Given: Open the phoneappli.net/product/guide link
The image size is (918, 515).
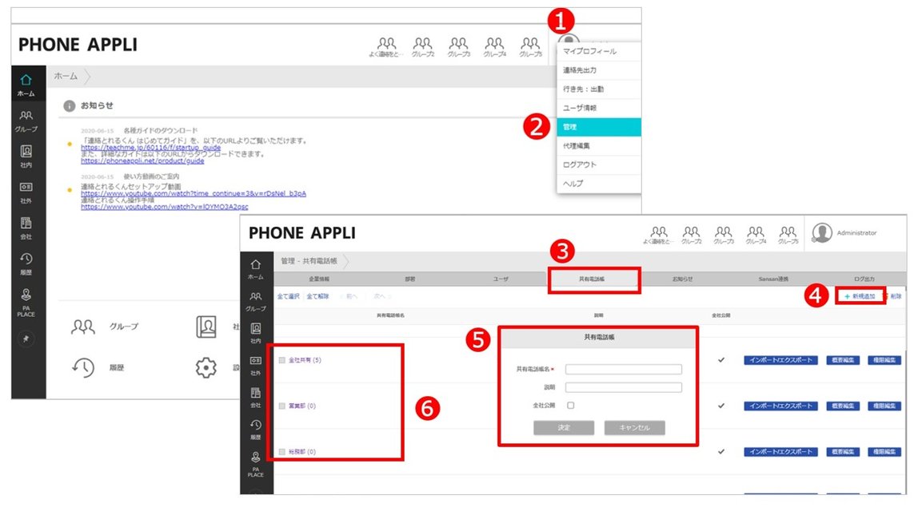Looking at the screenshot, I should pyautogui.click(x=142, y=160).
